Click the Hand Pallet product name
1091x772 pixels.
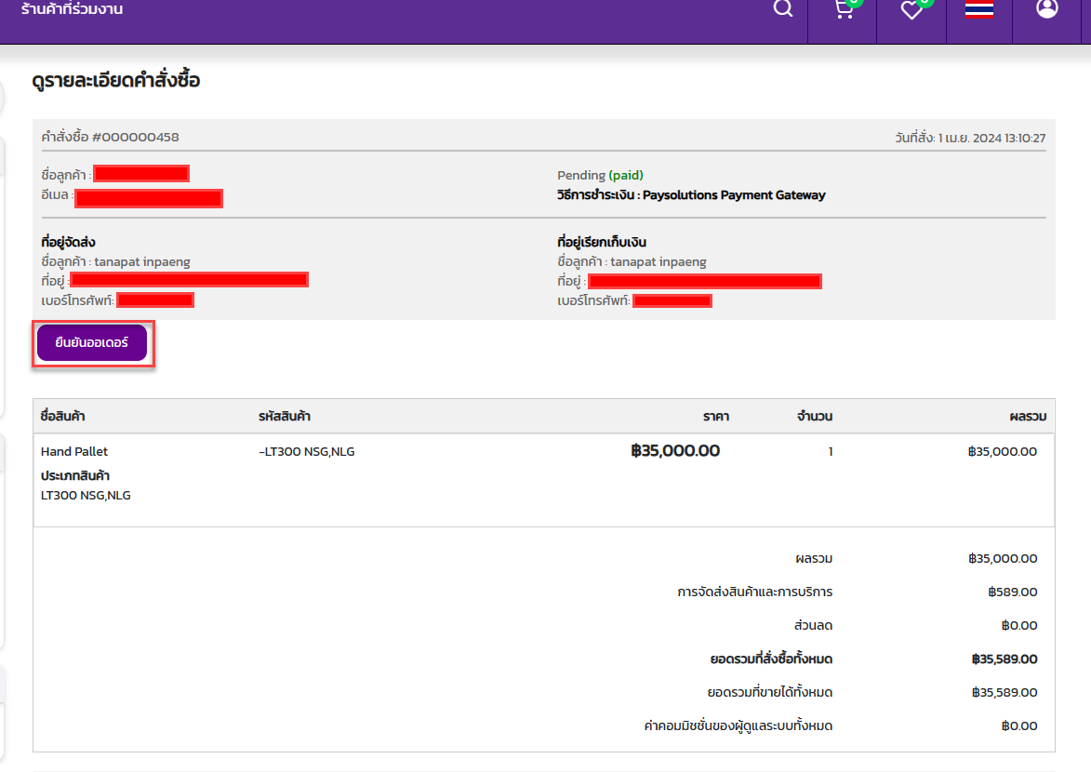pyautogui.click(x=74, y=451)
